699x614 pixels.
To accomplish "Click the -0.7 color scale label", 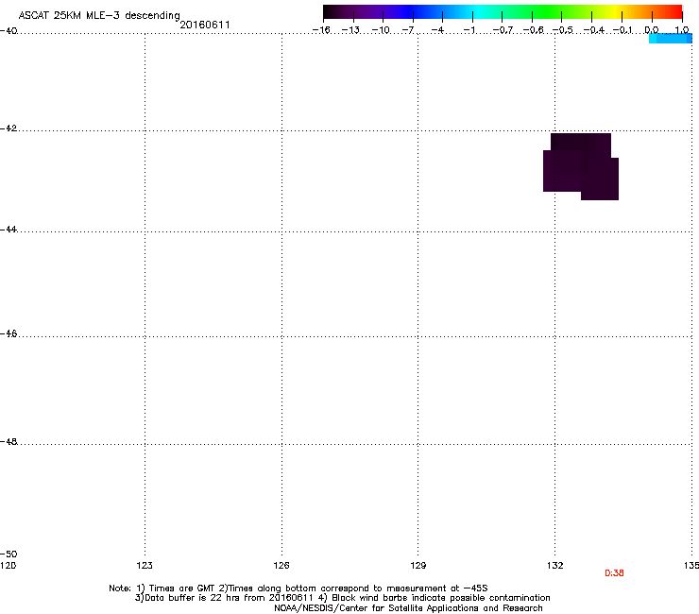I will 503,30.
